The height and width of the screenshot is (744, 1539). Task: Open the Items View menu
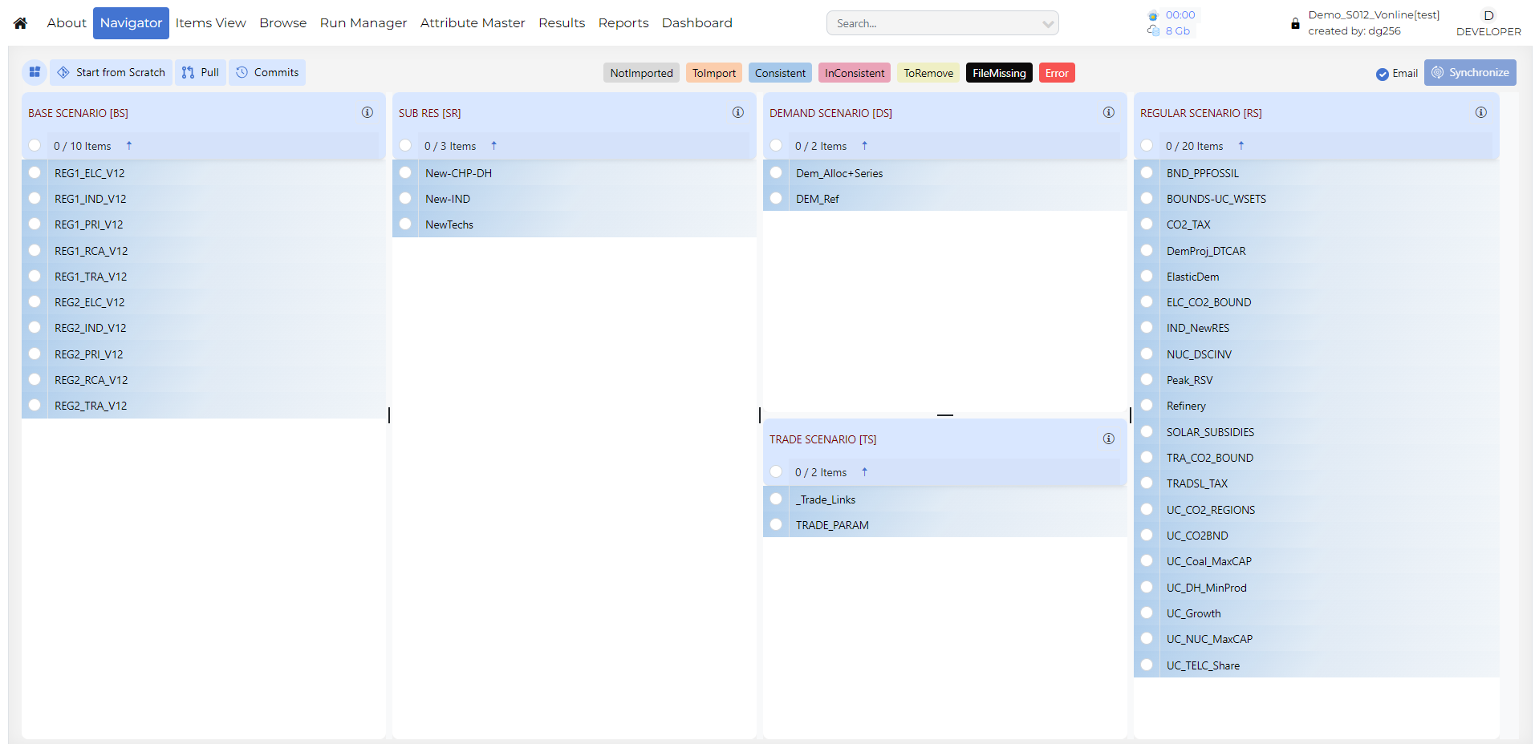tap(211, 23)
